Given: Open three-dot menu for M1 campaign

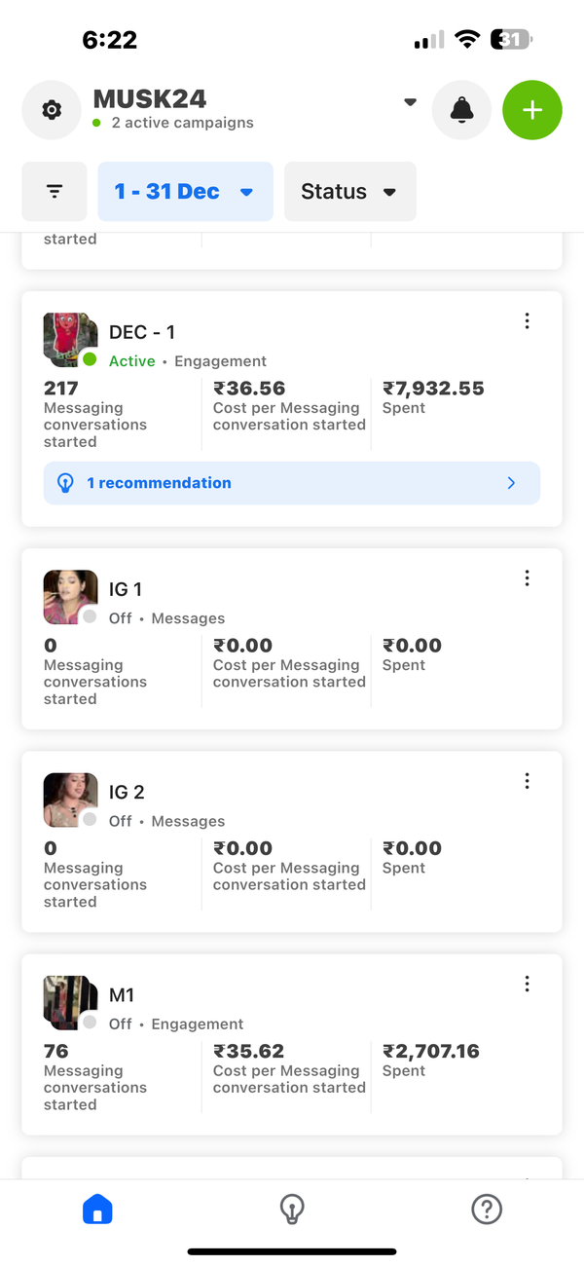Looking at the screenshot, I should click(x=527, y=984).
